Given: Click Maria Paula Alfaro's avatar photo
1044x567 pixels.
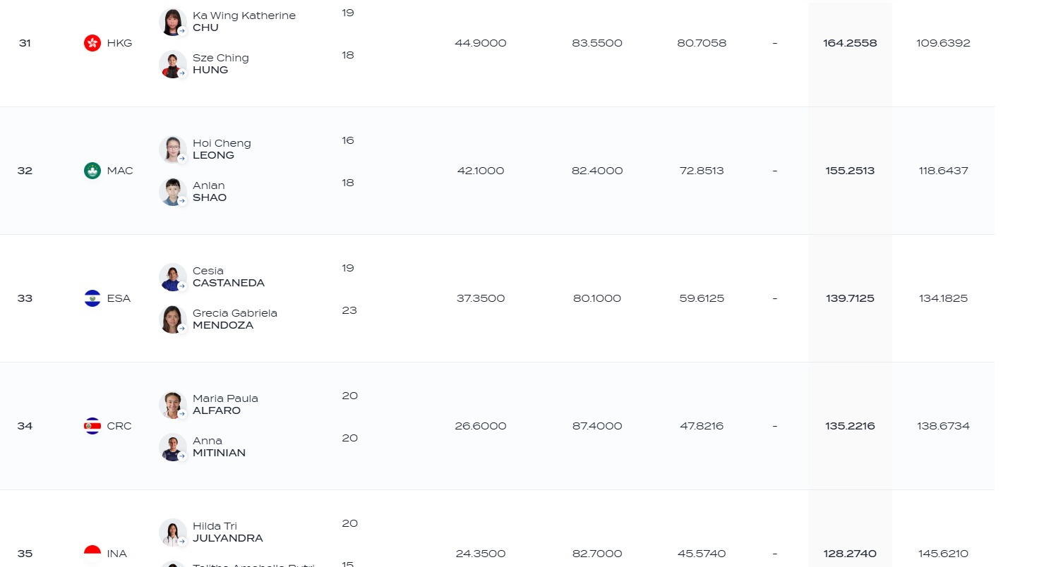Looking at the screenshot, I should [172, 405].
